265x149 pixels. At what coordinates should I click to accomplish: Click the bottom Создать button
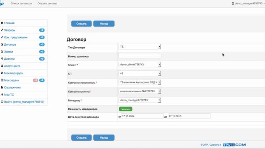pos(82,137)
